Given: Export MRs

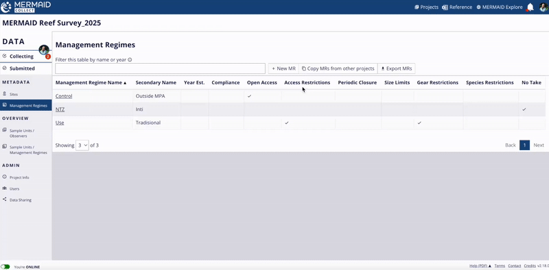Looking at the screenshot, I should (x=397, y=69).
